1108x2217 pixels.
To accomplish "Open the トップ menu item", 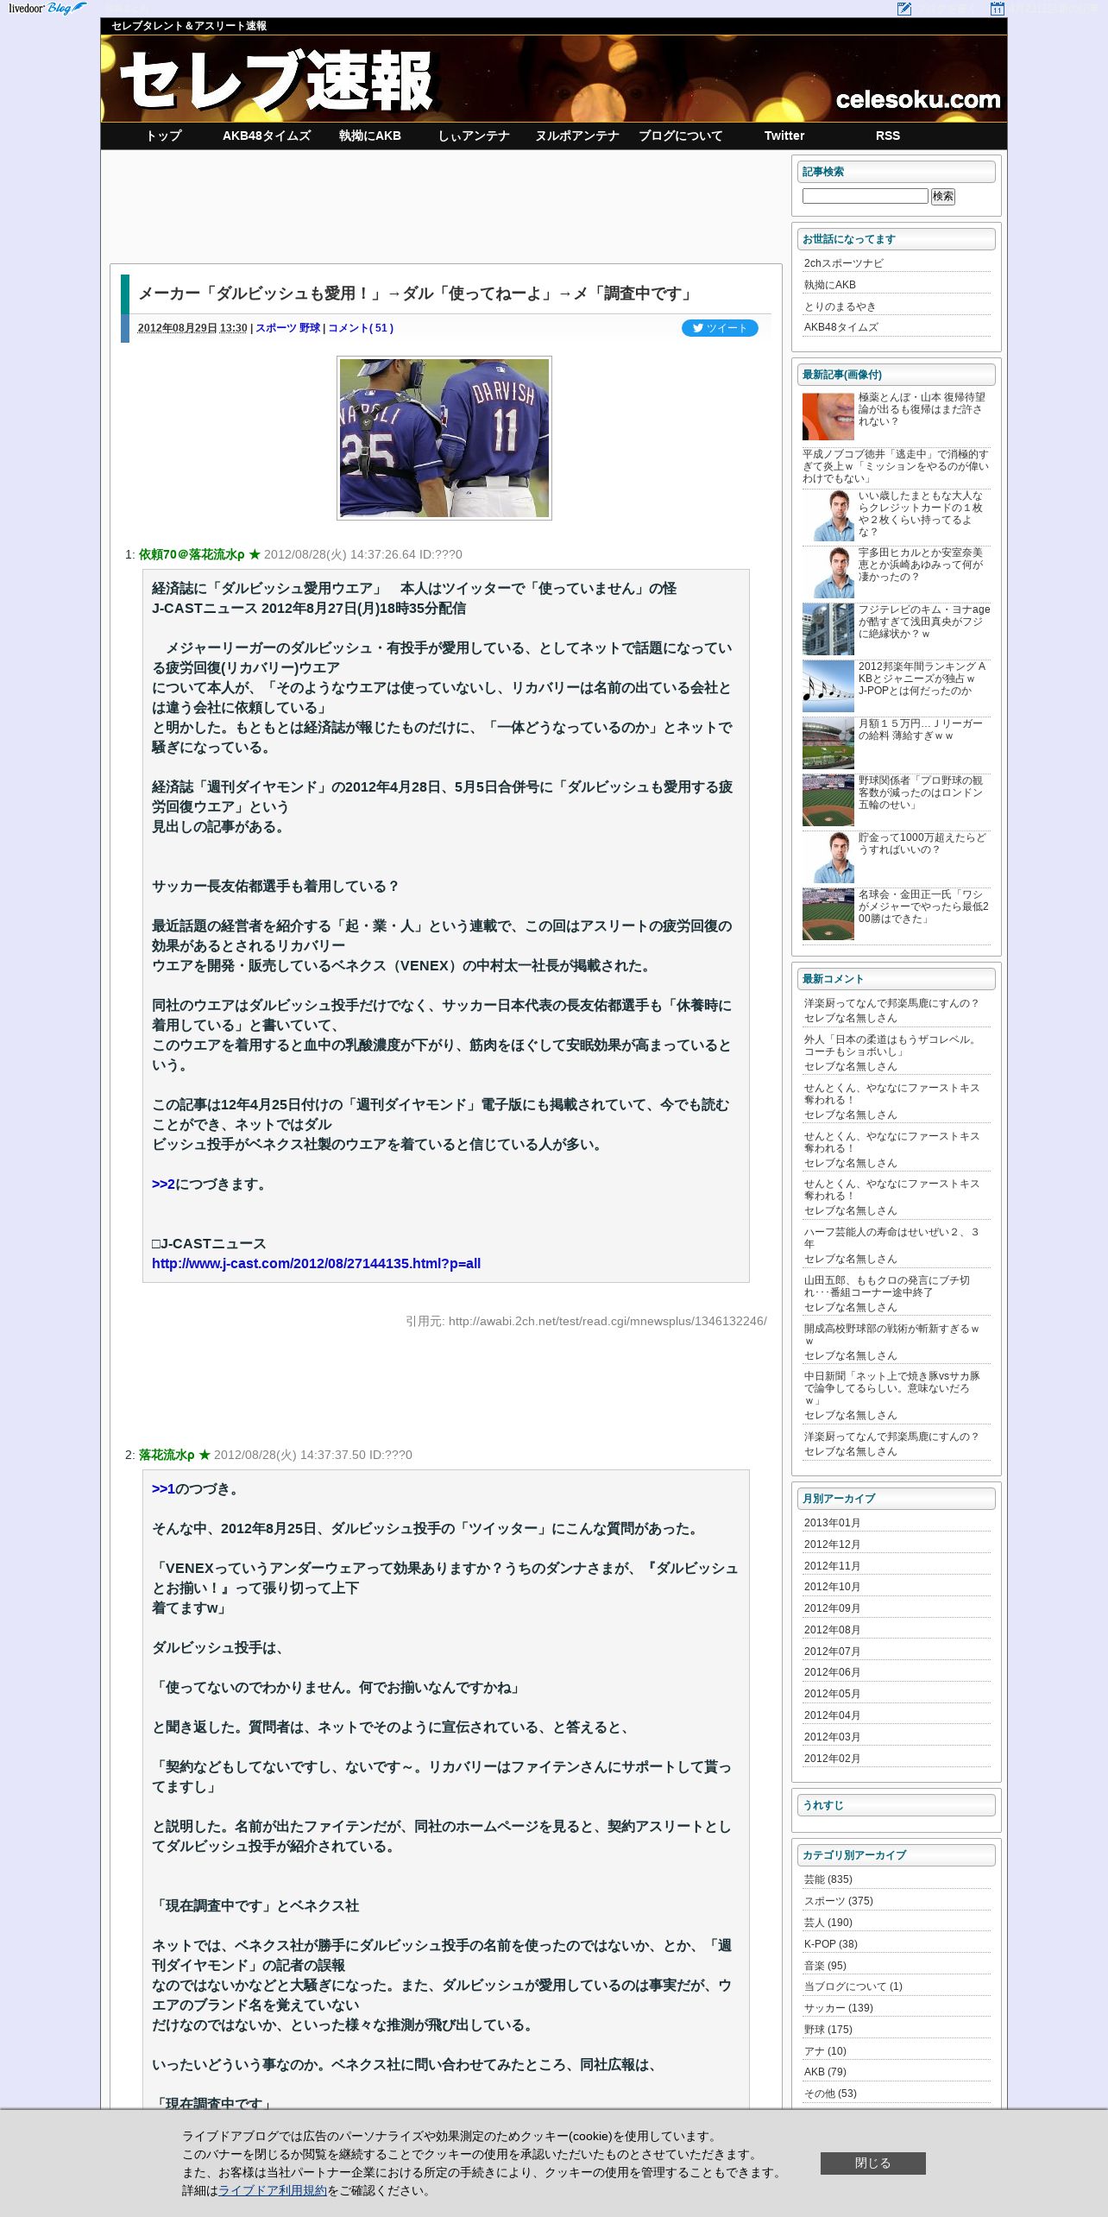I will coord(163,136).
